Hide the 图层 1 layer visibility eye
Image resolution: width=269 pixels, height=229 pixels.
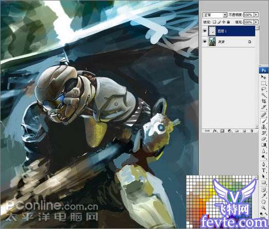[x=205, y=31]
